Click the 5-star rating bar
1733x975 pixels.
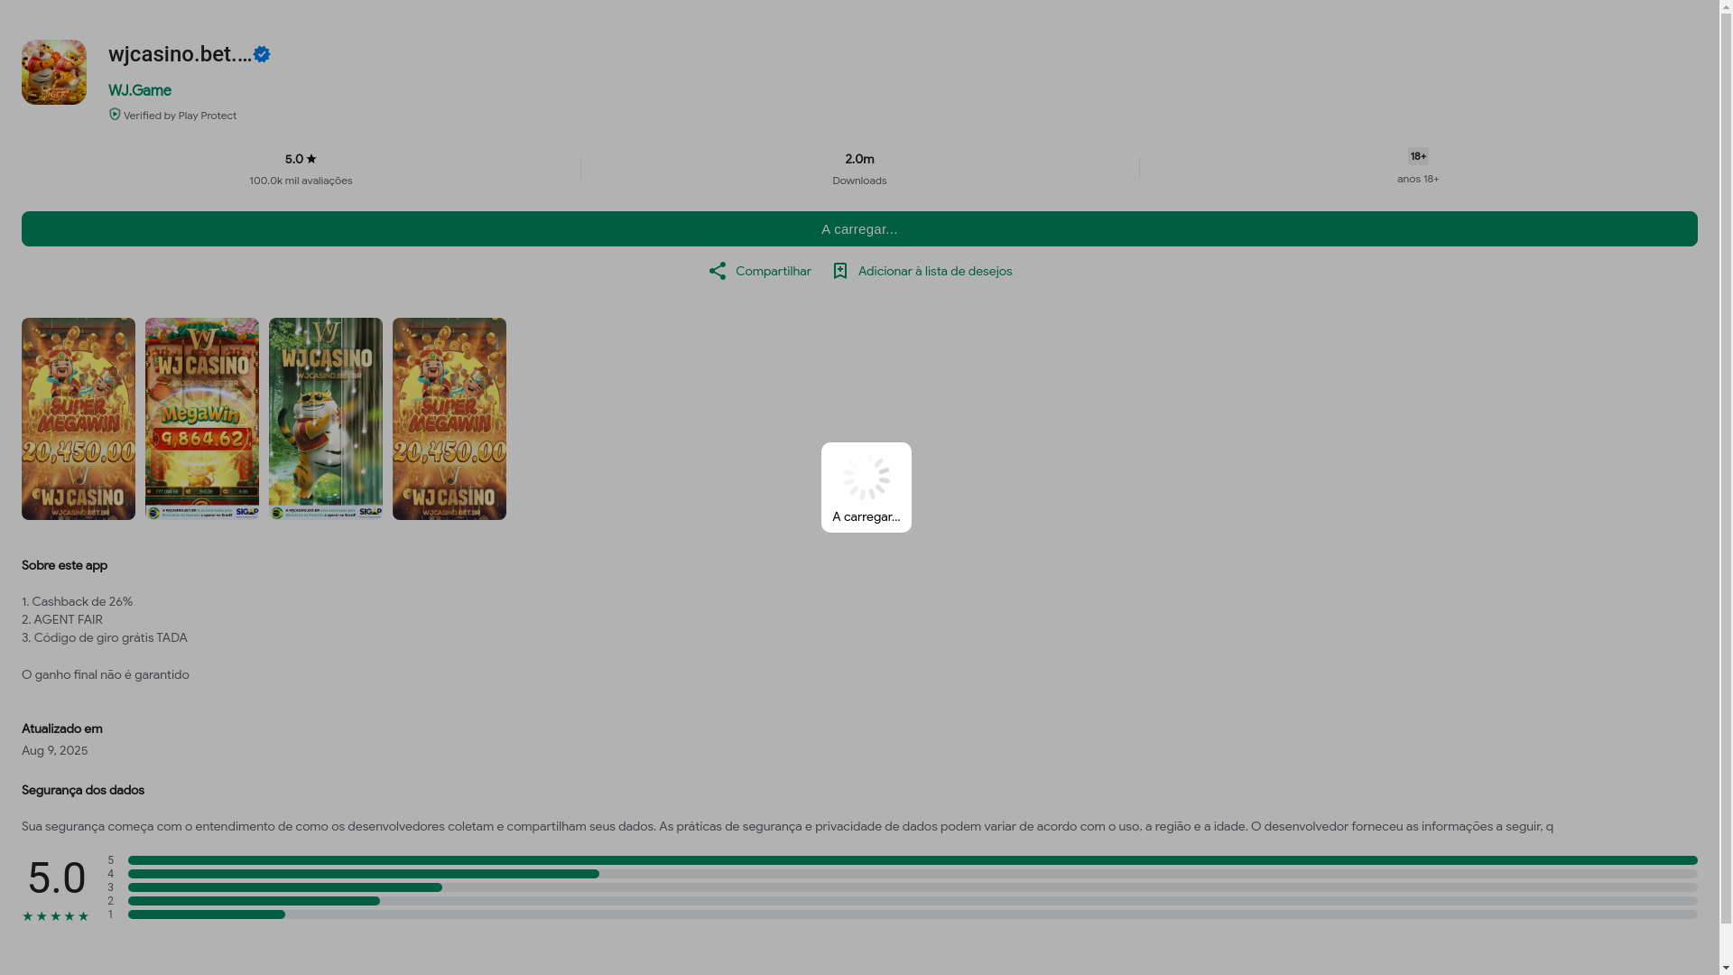coord(913,860)
